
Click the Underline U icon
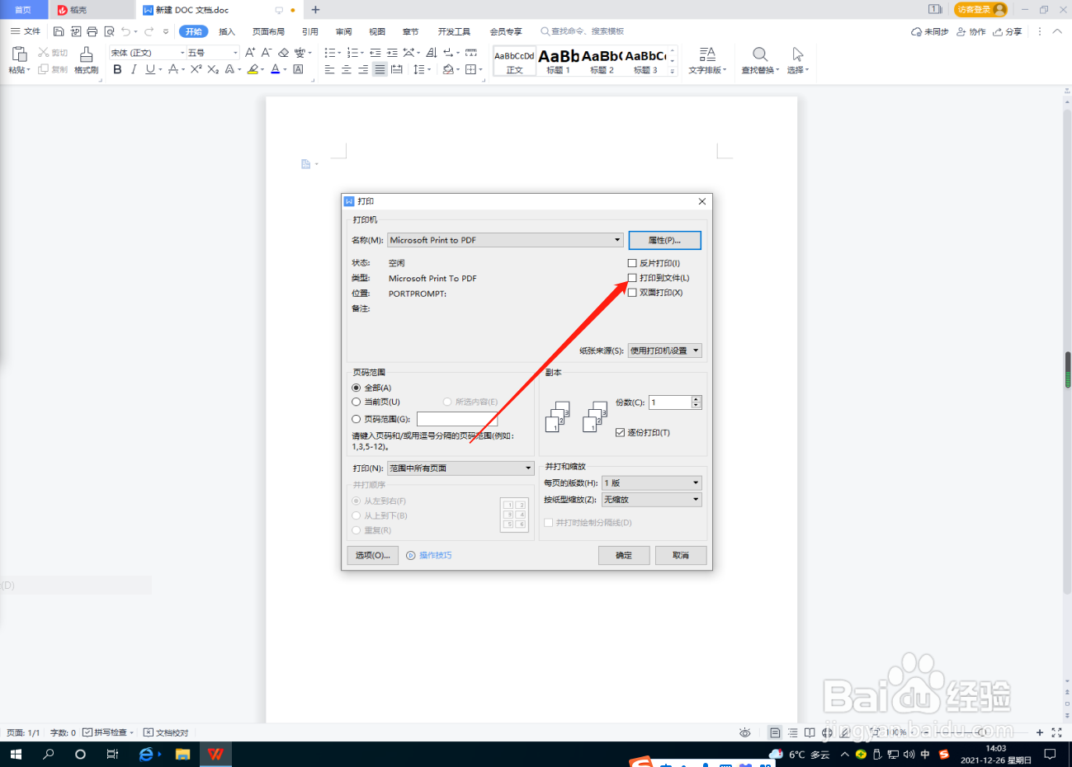click(149, 69)
